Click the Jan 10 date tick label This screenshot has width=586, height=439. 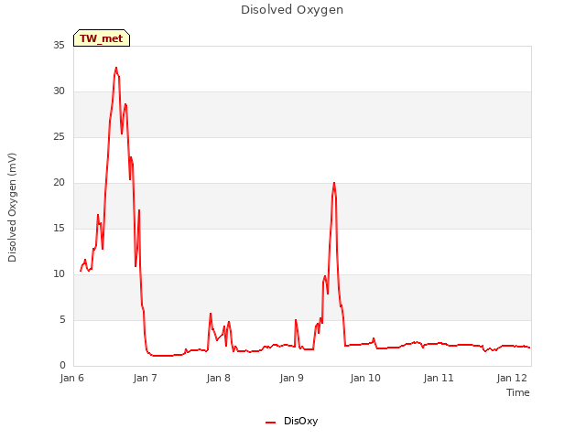click(365, 378)
